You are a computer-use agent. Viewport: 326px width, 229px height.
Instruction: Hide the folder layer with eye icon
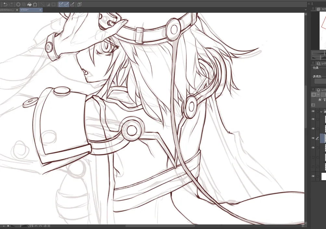(x=313, y=112)
